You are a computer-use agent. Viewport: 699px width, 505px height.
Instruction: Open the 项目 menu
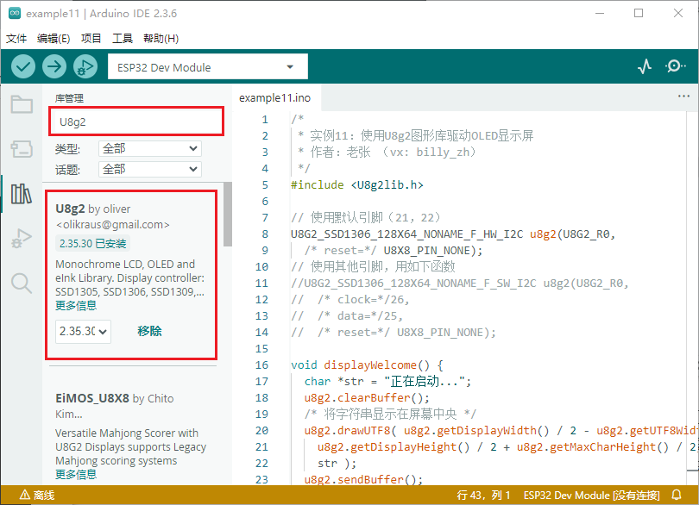pos(91,38)
